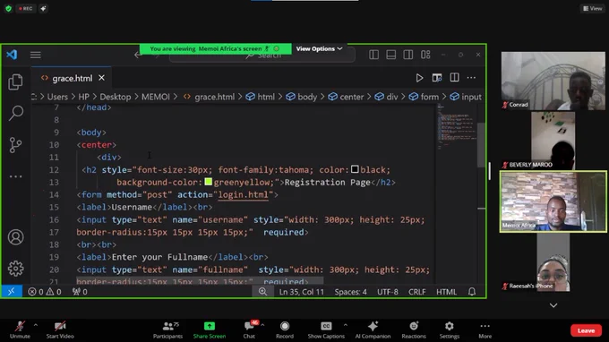Split the editor right
The image size is (609, 342).
pyautogui.click(x=454, y=78)
